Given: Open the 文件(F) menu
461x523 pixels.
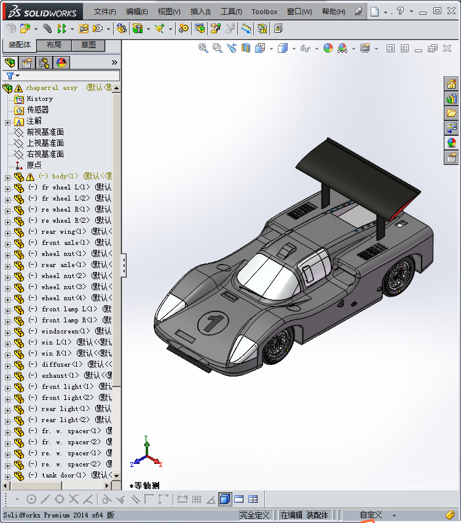Looking at the screenshot, I should 104,12.
